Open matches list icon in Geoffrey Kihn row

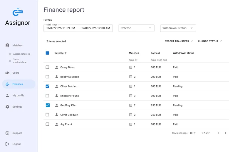point(131,105)
